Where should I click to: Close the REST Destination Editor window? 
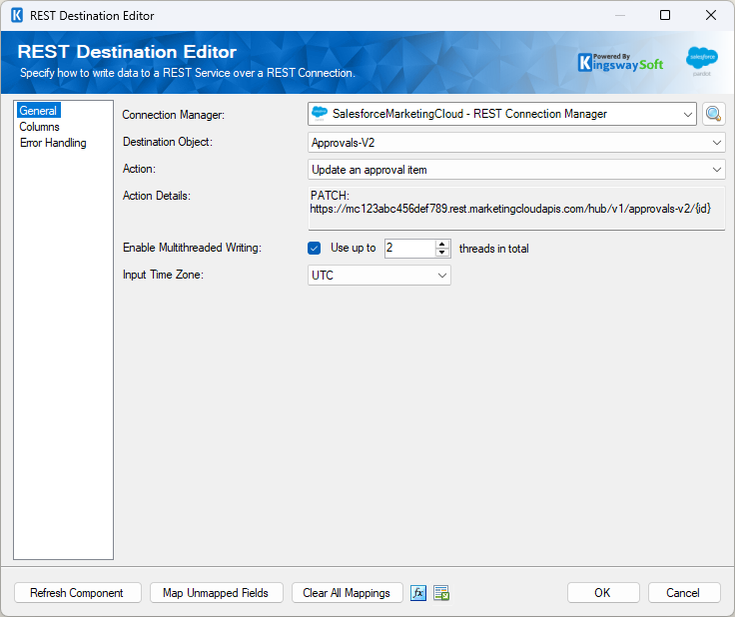coord(711,15)
